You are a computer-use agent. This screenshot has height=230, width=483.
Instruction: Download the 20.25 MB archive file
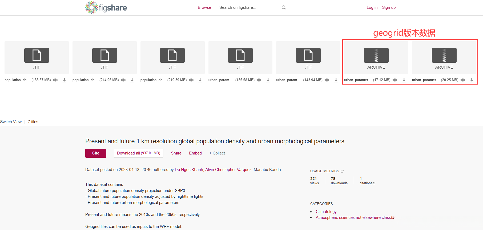point(472,80)
